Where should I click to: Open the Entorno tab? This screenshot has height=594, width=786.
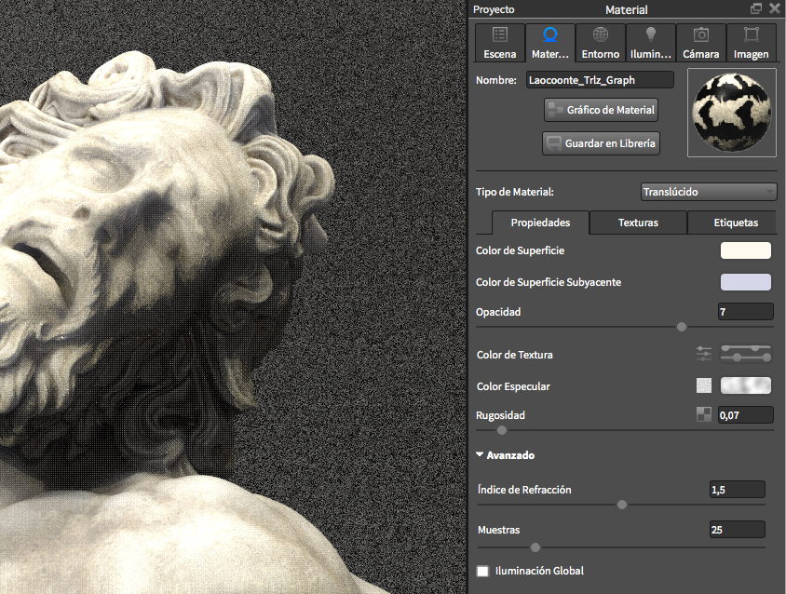(600, 43)
